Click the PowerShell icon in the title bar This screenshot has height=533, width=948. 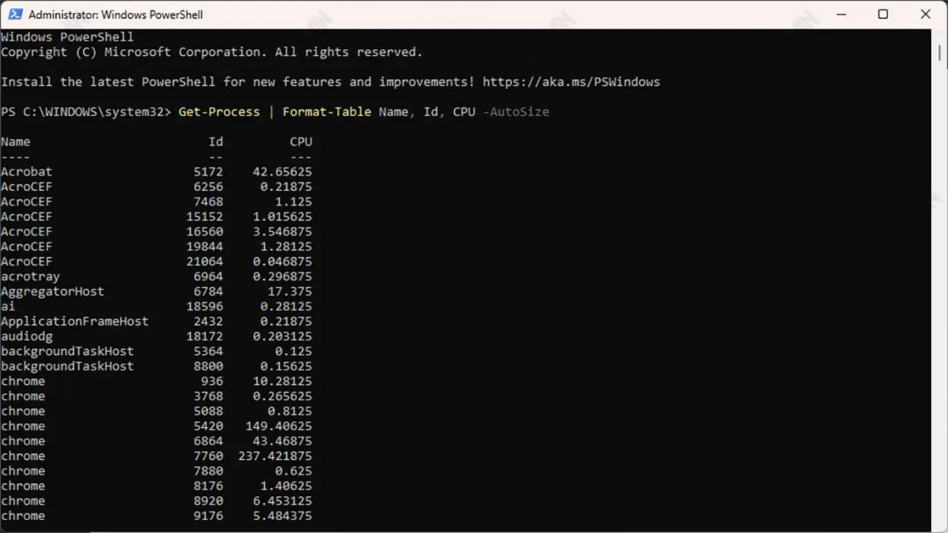point(15,15)
